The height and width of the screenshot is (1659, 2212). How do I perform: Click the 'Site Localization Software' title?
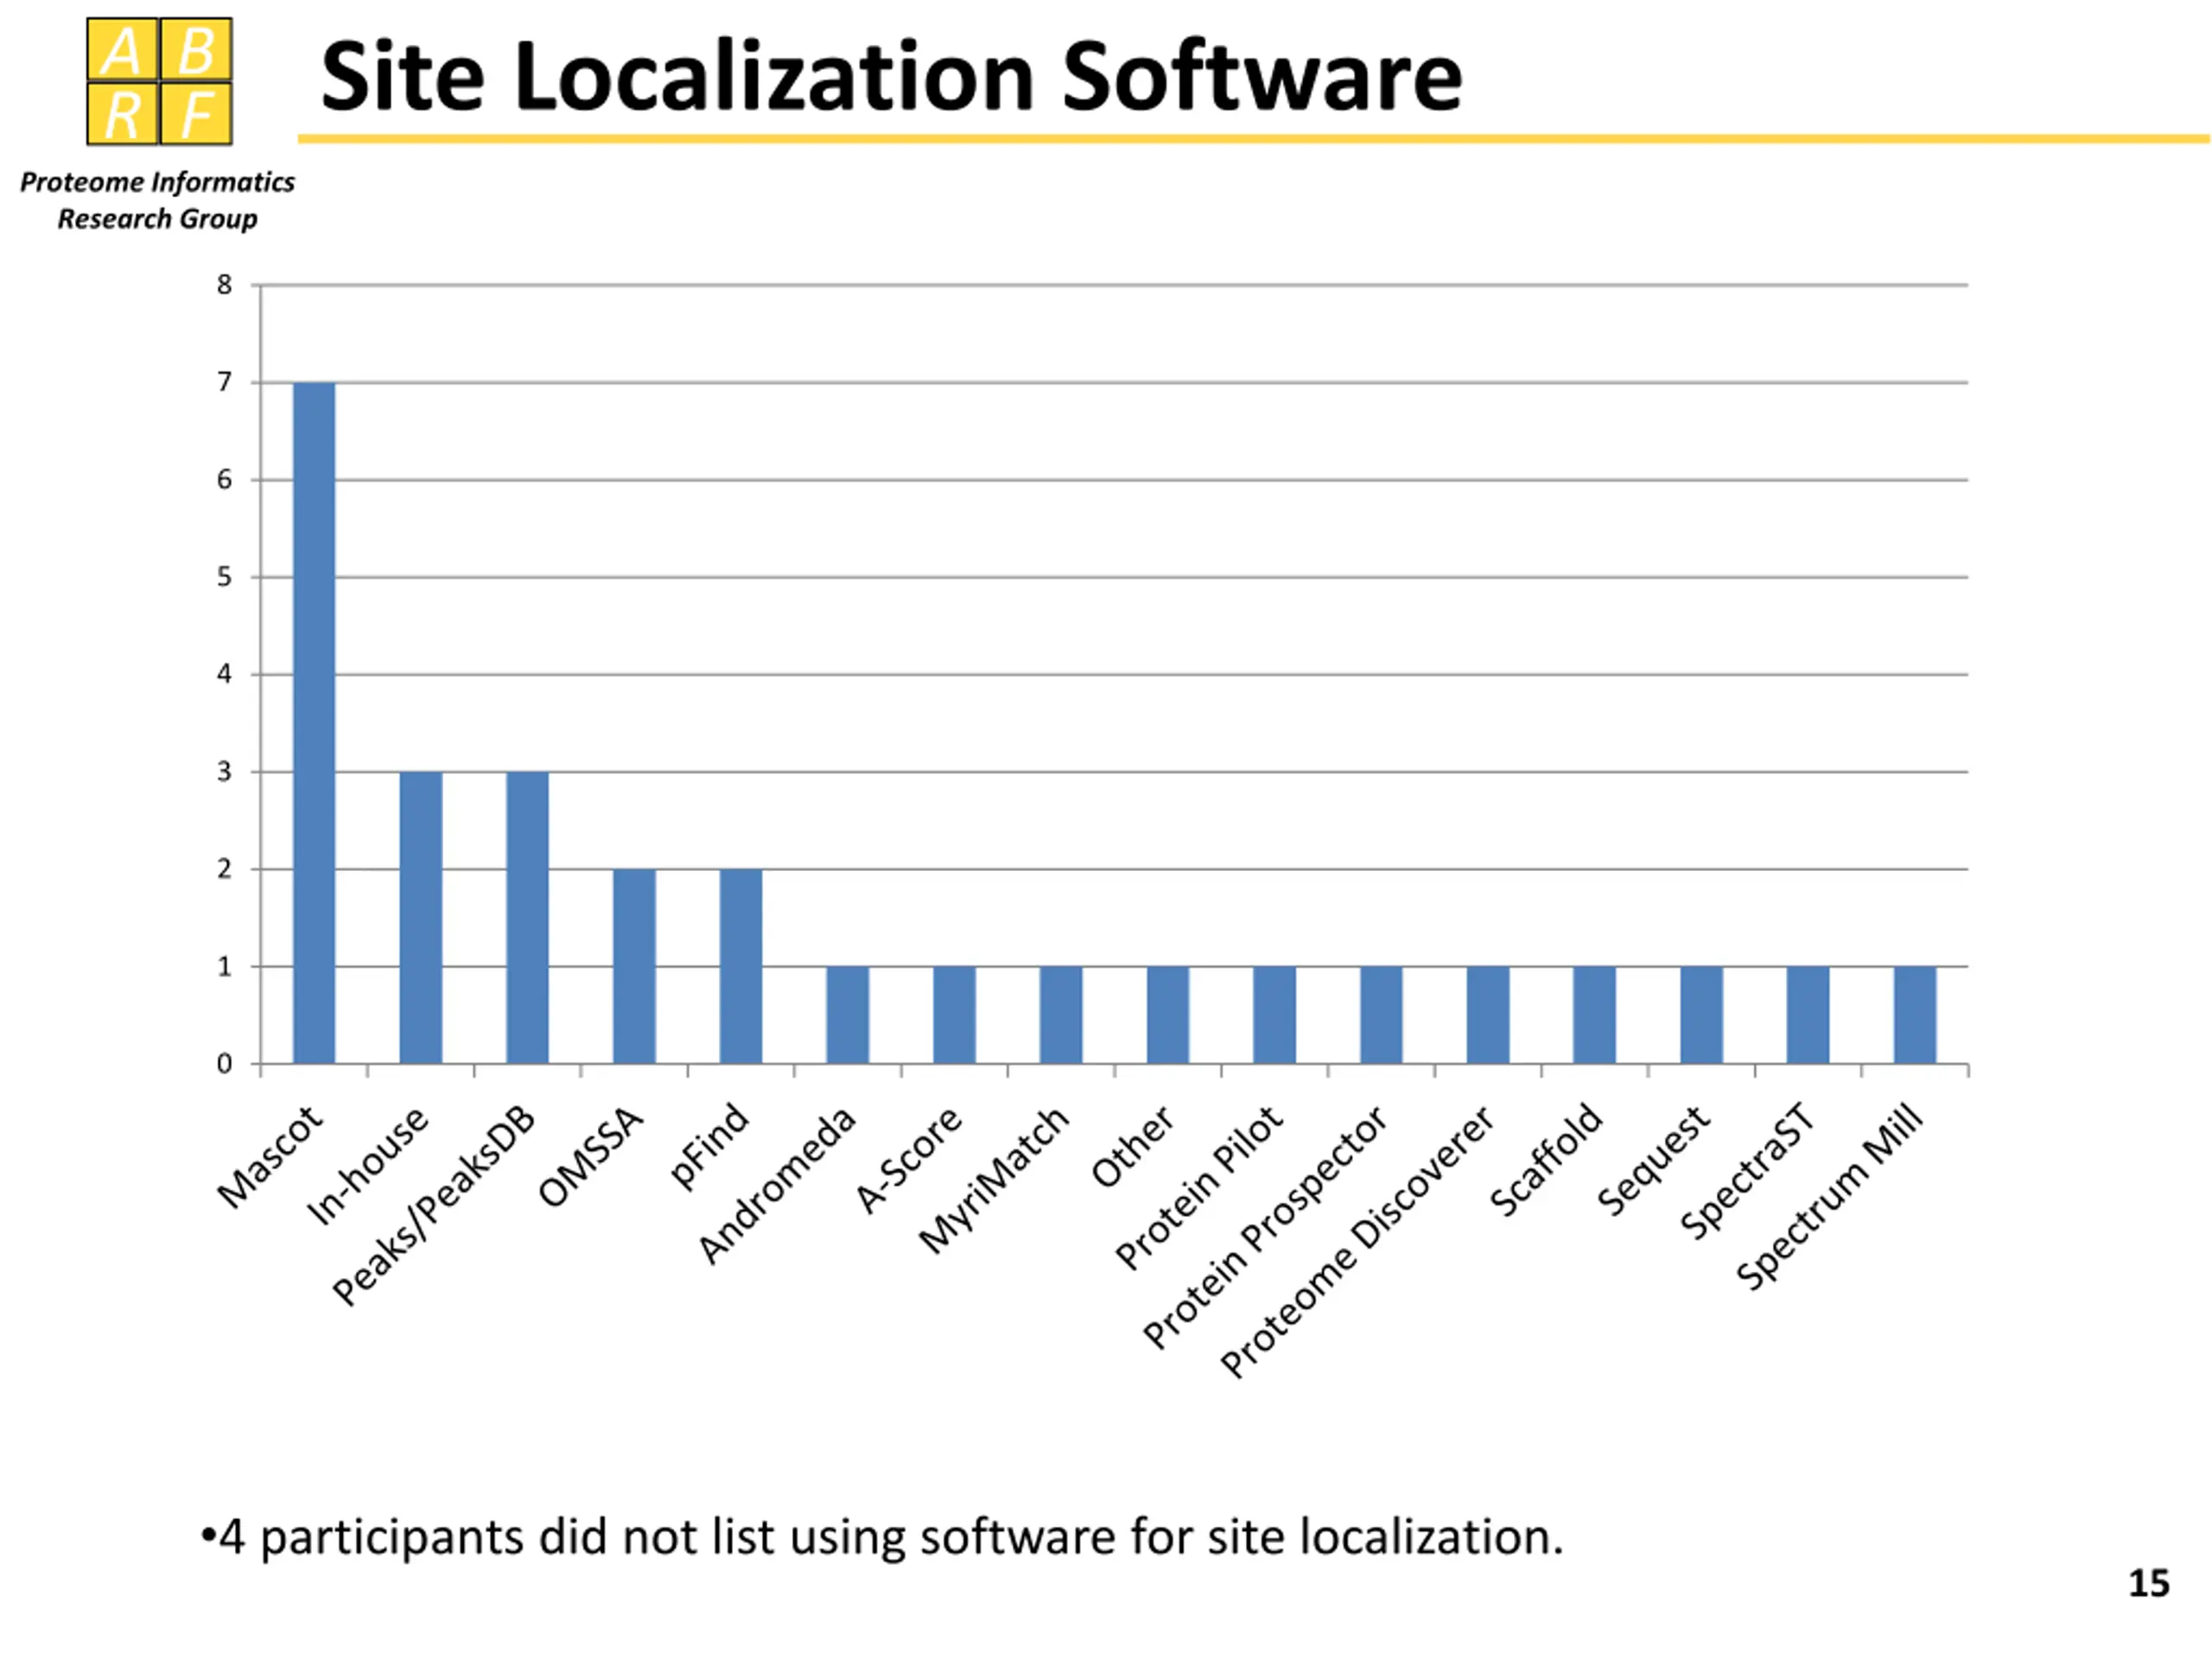click(891, 77)
